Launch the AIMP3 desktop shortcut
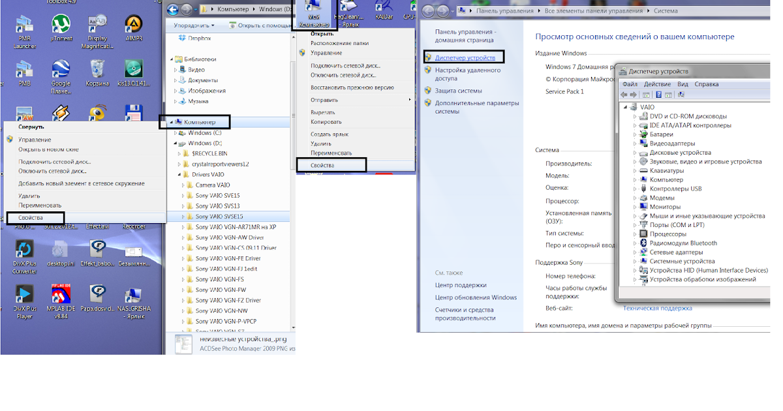This screenshot has height=411, width=783. click(134, 25)
